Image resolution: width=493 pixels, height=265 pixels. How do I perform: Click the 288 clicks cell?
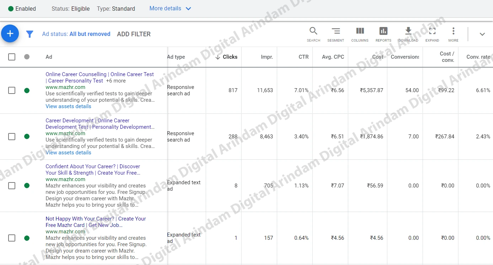click(233, 137)
